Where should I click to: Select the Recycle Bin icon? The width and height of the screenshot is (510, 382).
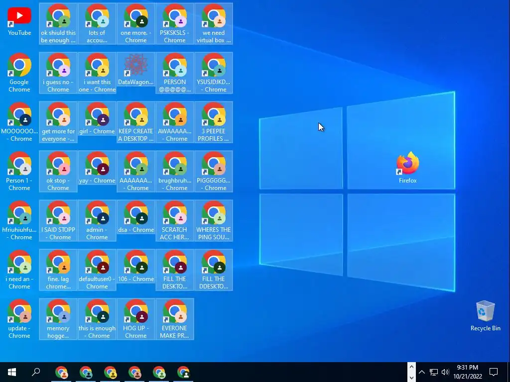[x=485, y=315]
